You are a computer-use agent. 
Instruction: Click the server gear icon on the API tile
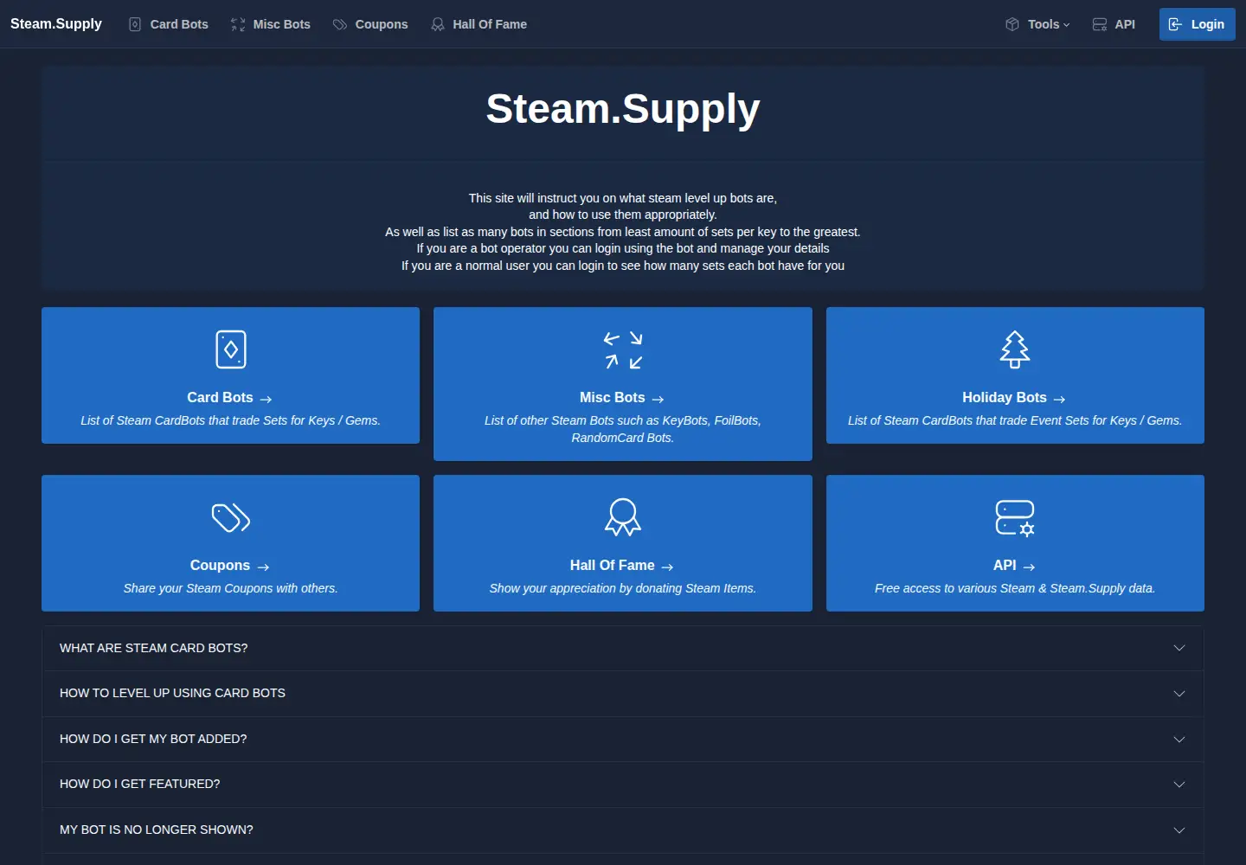point(1015,517)
